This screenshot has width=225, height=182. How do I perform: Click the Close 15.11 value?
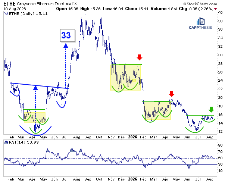pos(137,9)
